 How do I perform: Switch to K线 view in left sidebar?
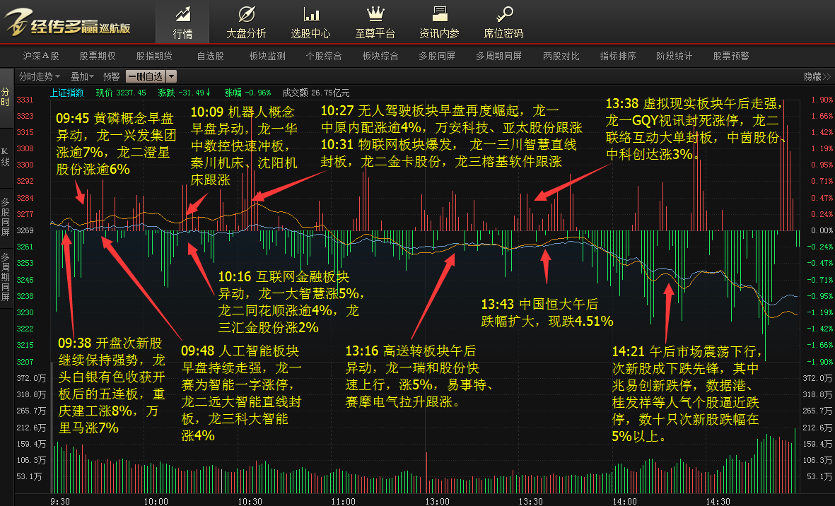click(x=6, y=156)
